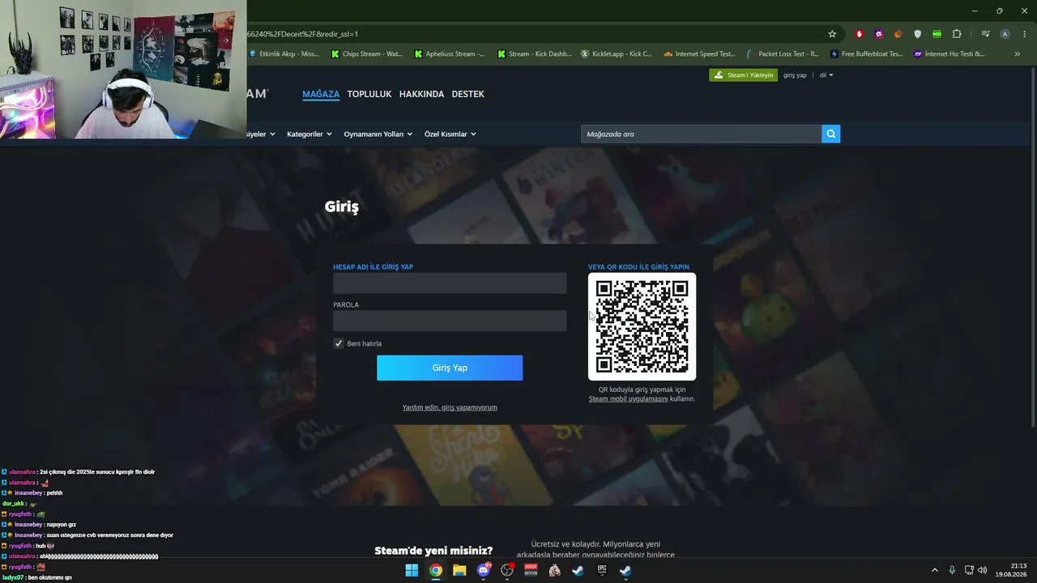
Task: Expand the Oynamanın Yolları dropdown
Action: [x=378, y=134]
